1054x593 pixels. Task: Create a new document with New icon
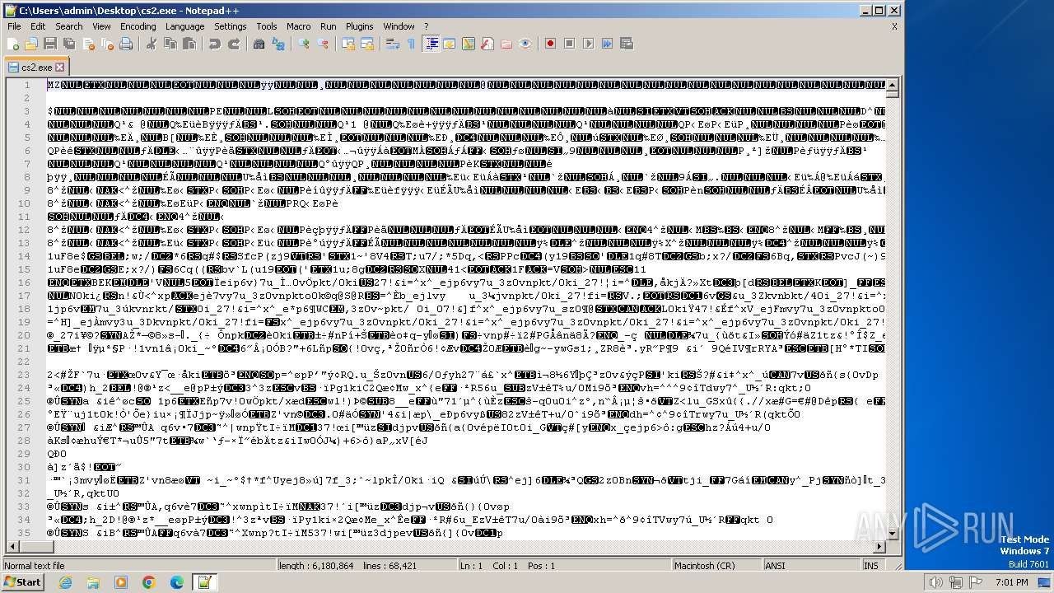tap(14, 44)
